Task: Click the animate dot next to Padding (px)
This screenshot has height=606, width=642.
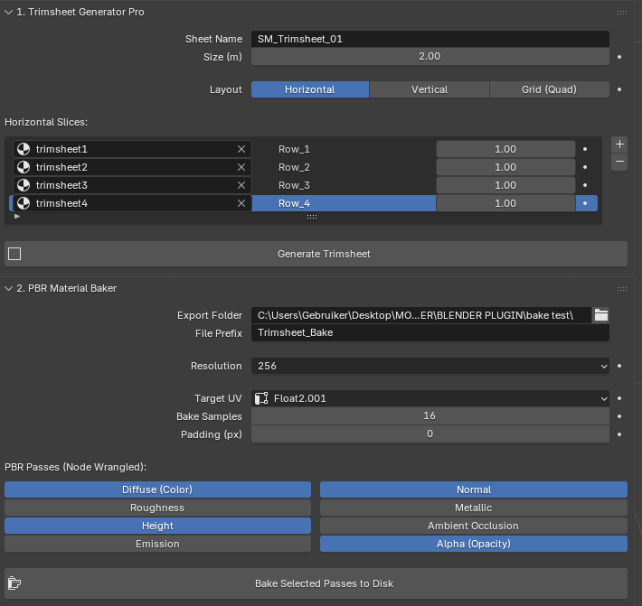Action: point(619,434)
